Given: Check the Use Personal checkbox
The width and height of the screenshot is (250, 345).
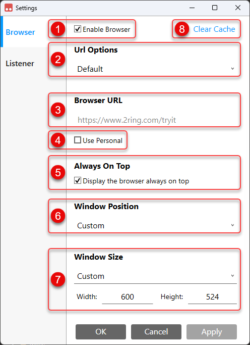Looking at the screenshot, I should pyautogui.click(x=78, y=140).
